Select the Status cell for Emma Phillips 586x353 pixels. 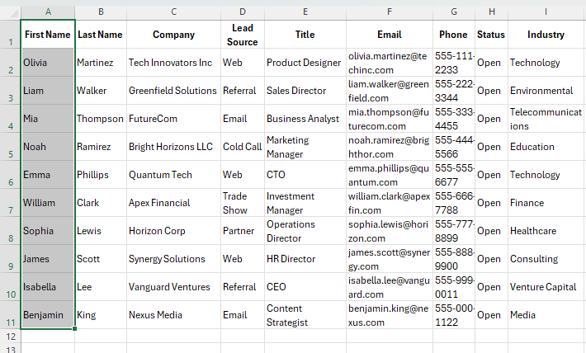pyautogui.click(x=489, y=175)
